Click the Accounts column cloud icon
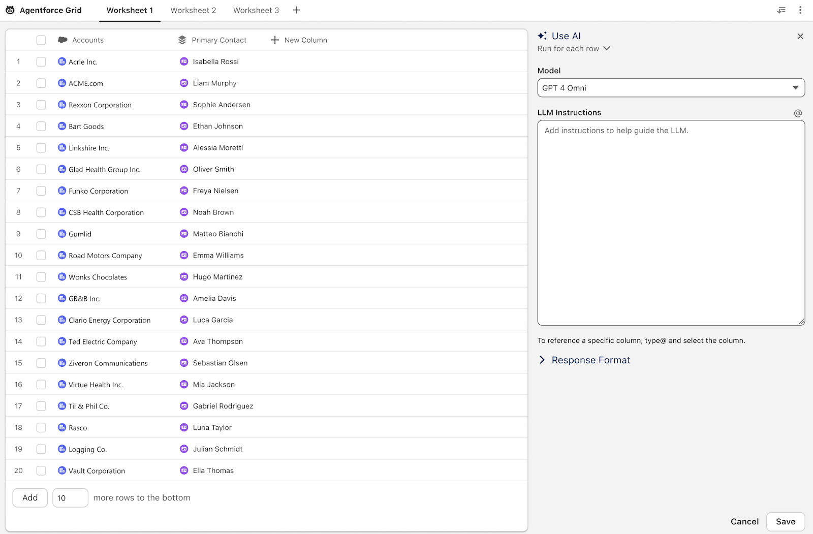Viewport: 813px width, 534px height. 62,40
